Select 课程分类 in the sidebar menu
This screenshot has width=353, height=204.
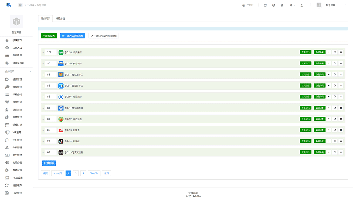coord(17,95)
